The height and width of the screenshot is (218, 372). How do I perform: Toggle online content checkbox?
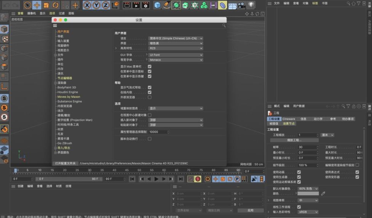click(150, 92)
